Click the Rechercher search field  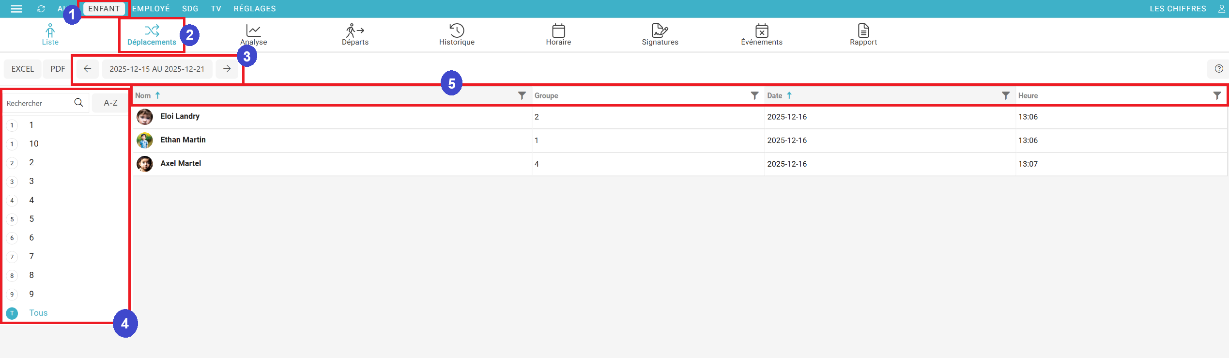coord(38,103)
